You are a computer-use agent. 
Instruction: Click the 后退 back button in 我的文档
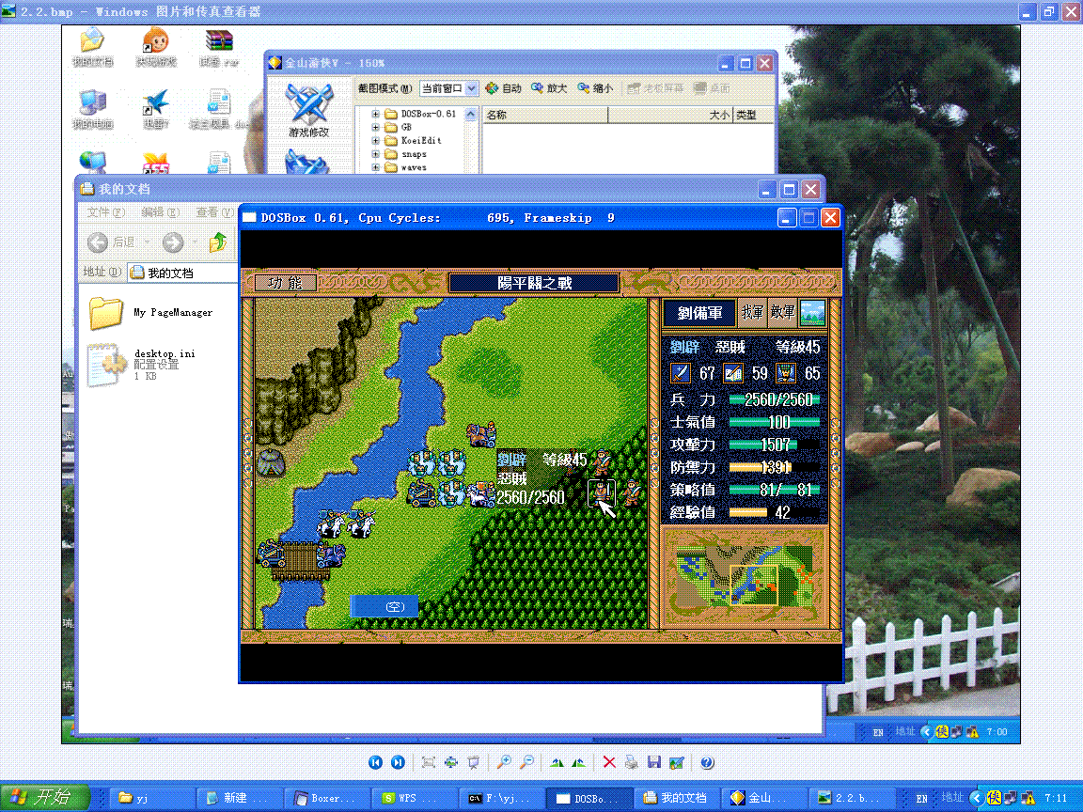(111, 242)
